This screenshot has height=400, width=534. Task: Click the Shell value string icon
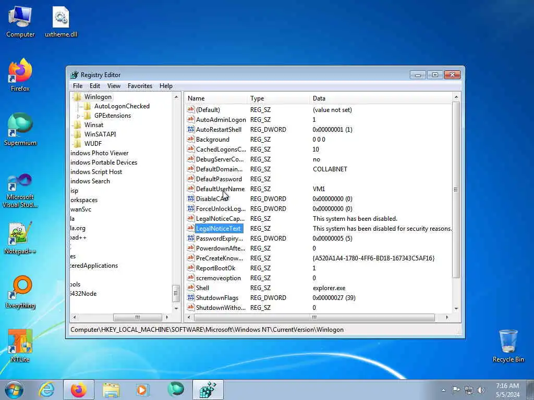pyautogui.click(x=191, y=287)
